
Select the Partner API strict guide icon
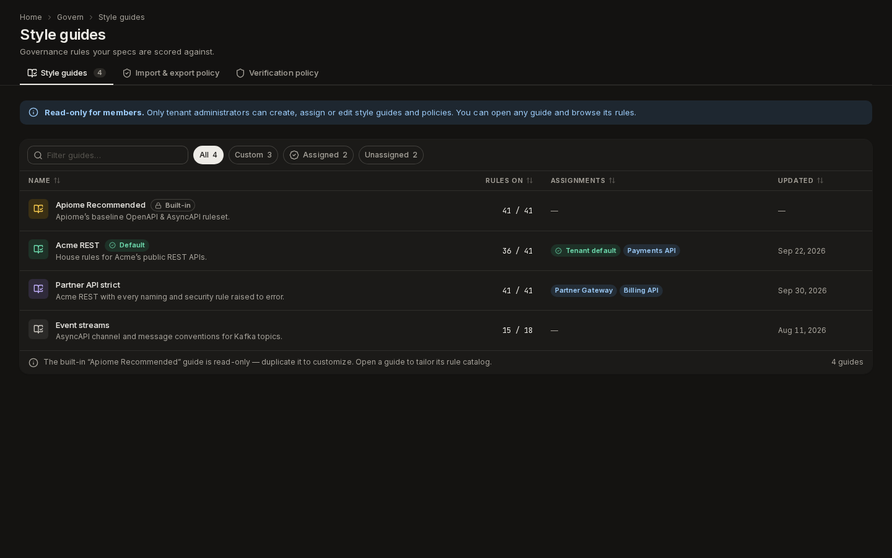pyautogui.click(x=38, y=289)
